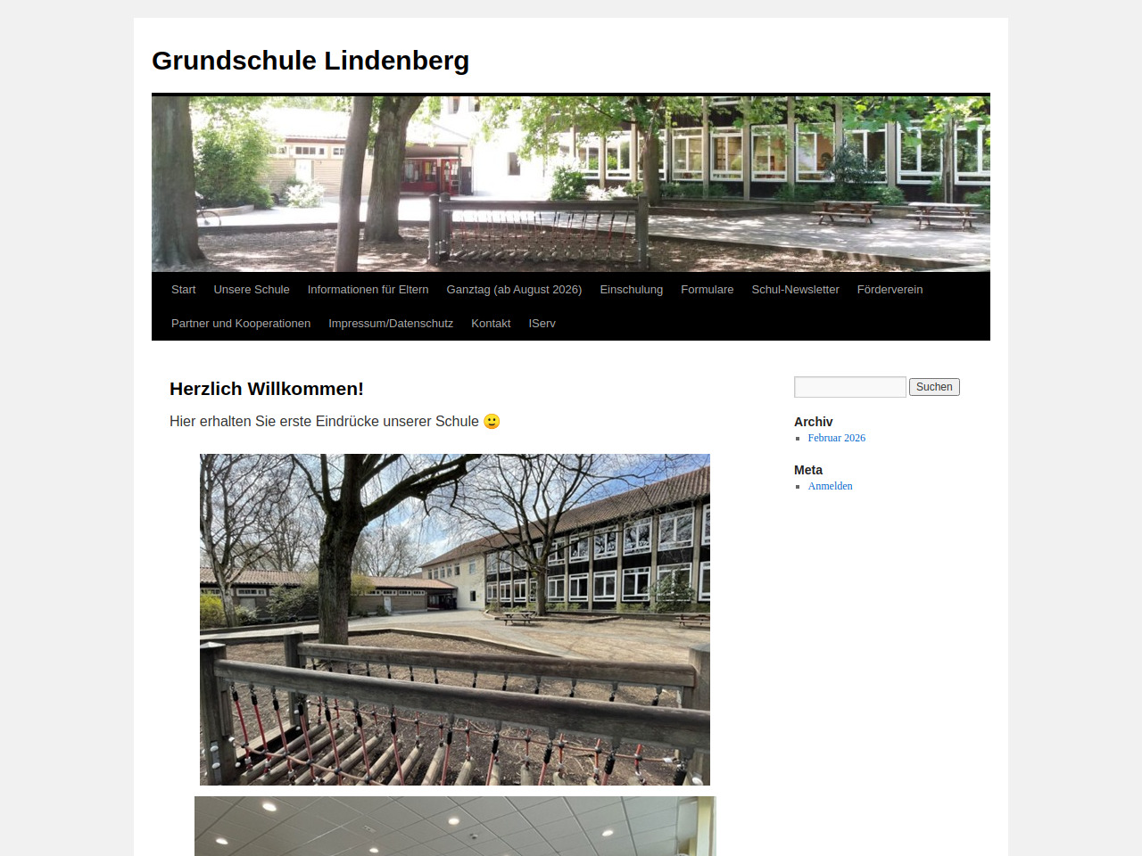
Task: Open the Schul-Newsletter menu item
Action: [x=795, y=290]
